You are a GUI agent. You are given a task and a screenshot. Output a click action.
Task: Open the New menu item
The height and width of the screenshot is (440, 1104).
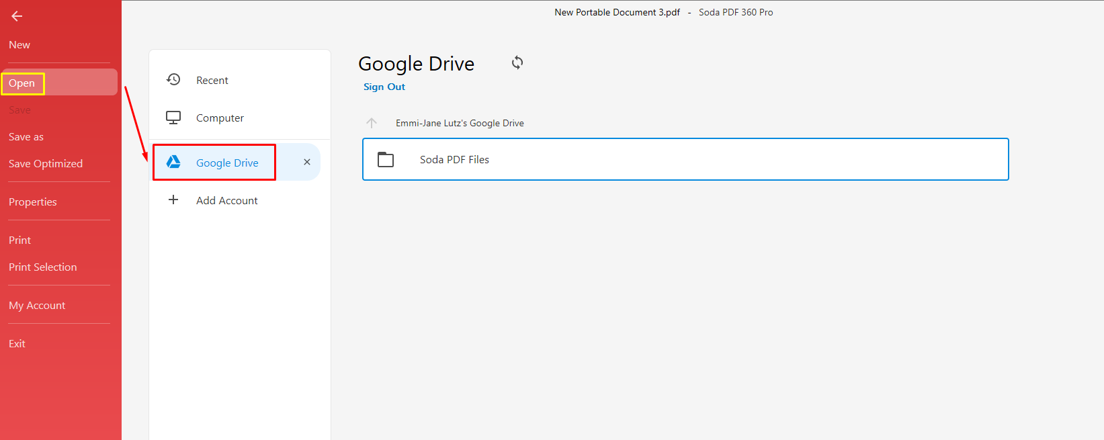pyautogui.click(x=19, y=45)
